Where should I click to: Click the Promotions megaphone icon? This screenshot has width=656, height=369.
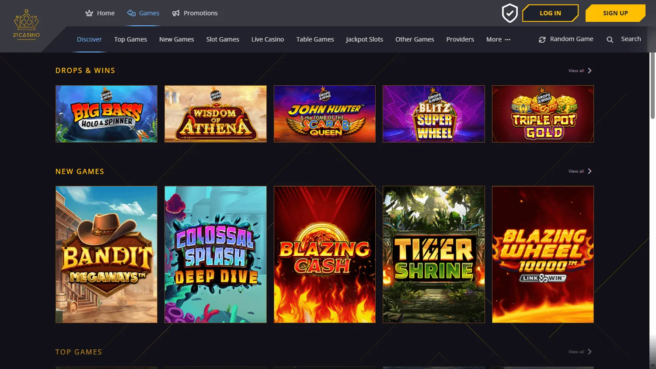[177, 13]
